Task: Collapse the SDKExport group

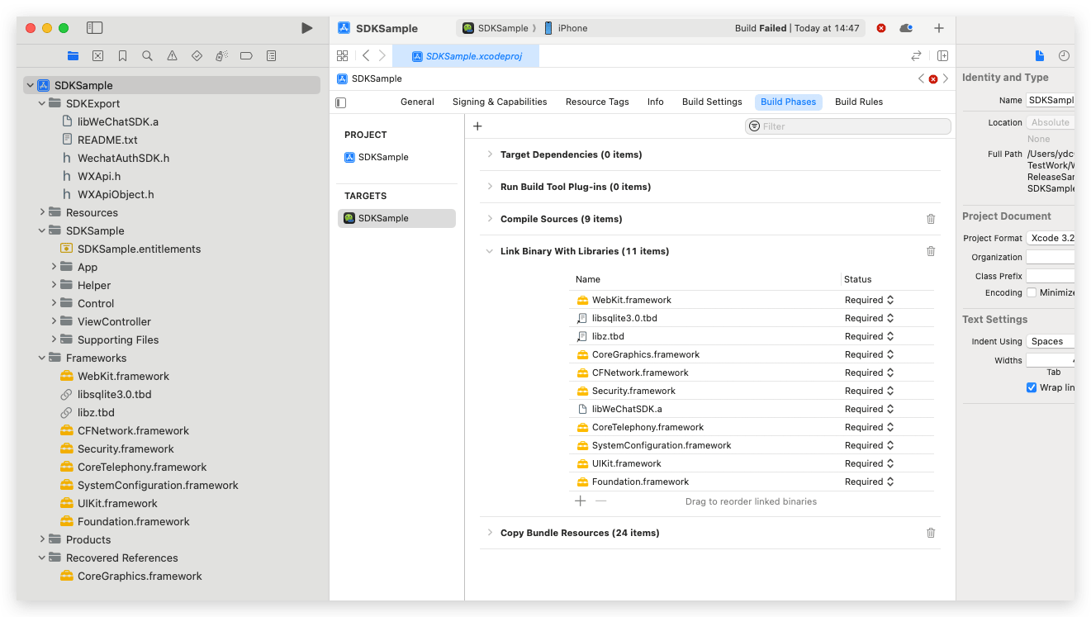Action: click(42, 103)
